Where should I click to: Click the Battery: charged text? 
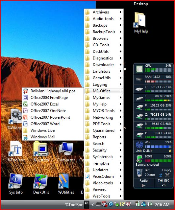coord(147,165)
